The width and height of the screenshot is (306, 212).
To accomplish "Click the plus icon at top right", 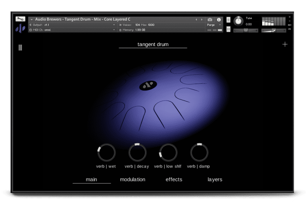I will (285, 44).
